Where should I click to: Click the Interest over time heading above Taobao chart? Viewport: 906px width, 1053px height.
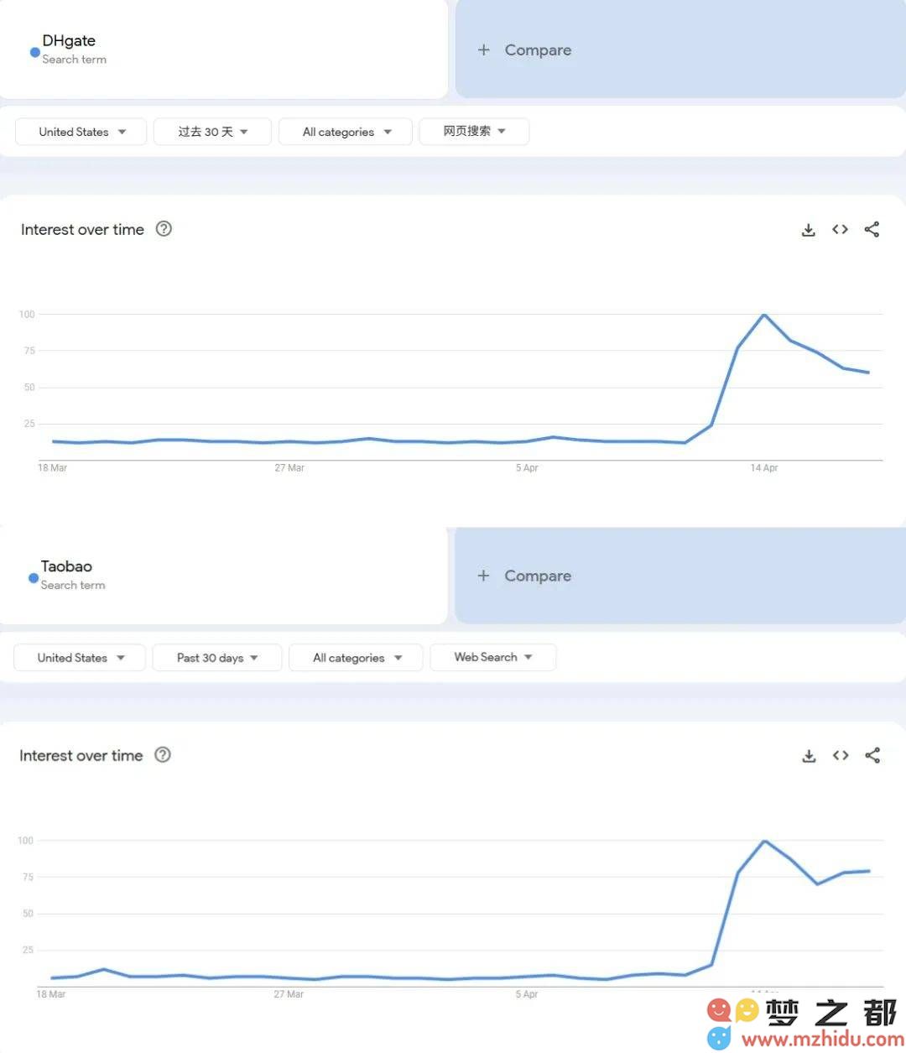coord(81,755)
